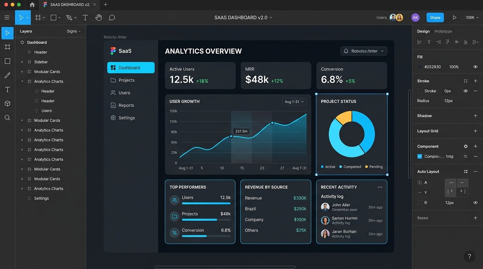Open the Robotso/Inter notification button
This screenshot has height=269, width=483.
click(x=364, y=51)
